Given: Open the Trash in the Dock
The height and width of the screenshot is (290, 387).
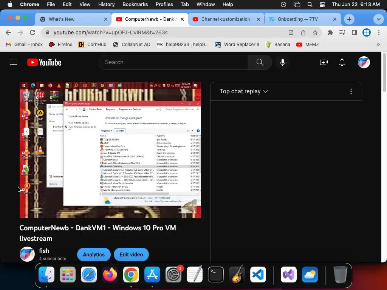Looking at the screenshot, I should (x=341, y=275).
